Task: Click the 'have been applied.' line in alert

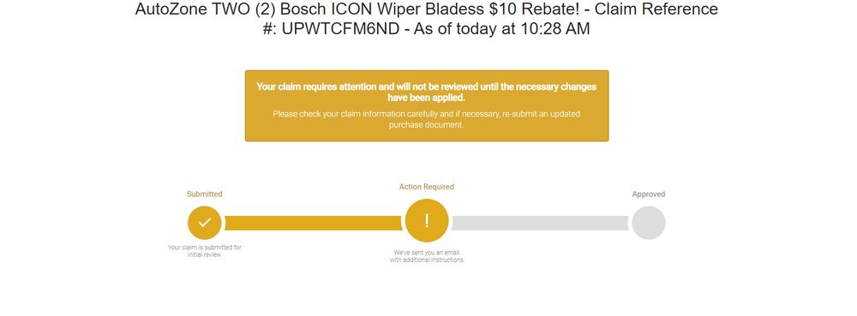Action: pos(426,98)
